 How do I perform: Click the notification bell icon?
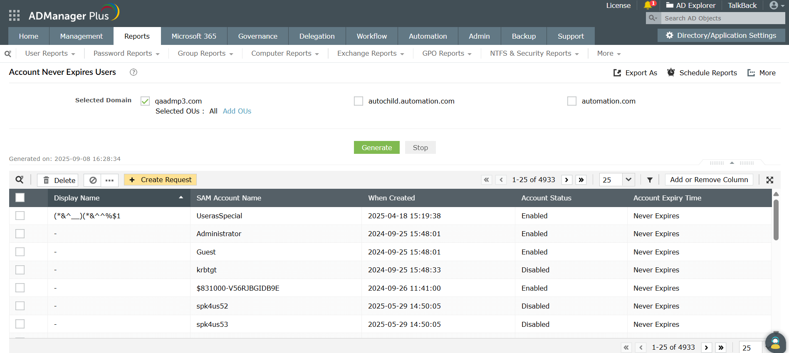click(648, 5)
